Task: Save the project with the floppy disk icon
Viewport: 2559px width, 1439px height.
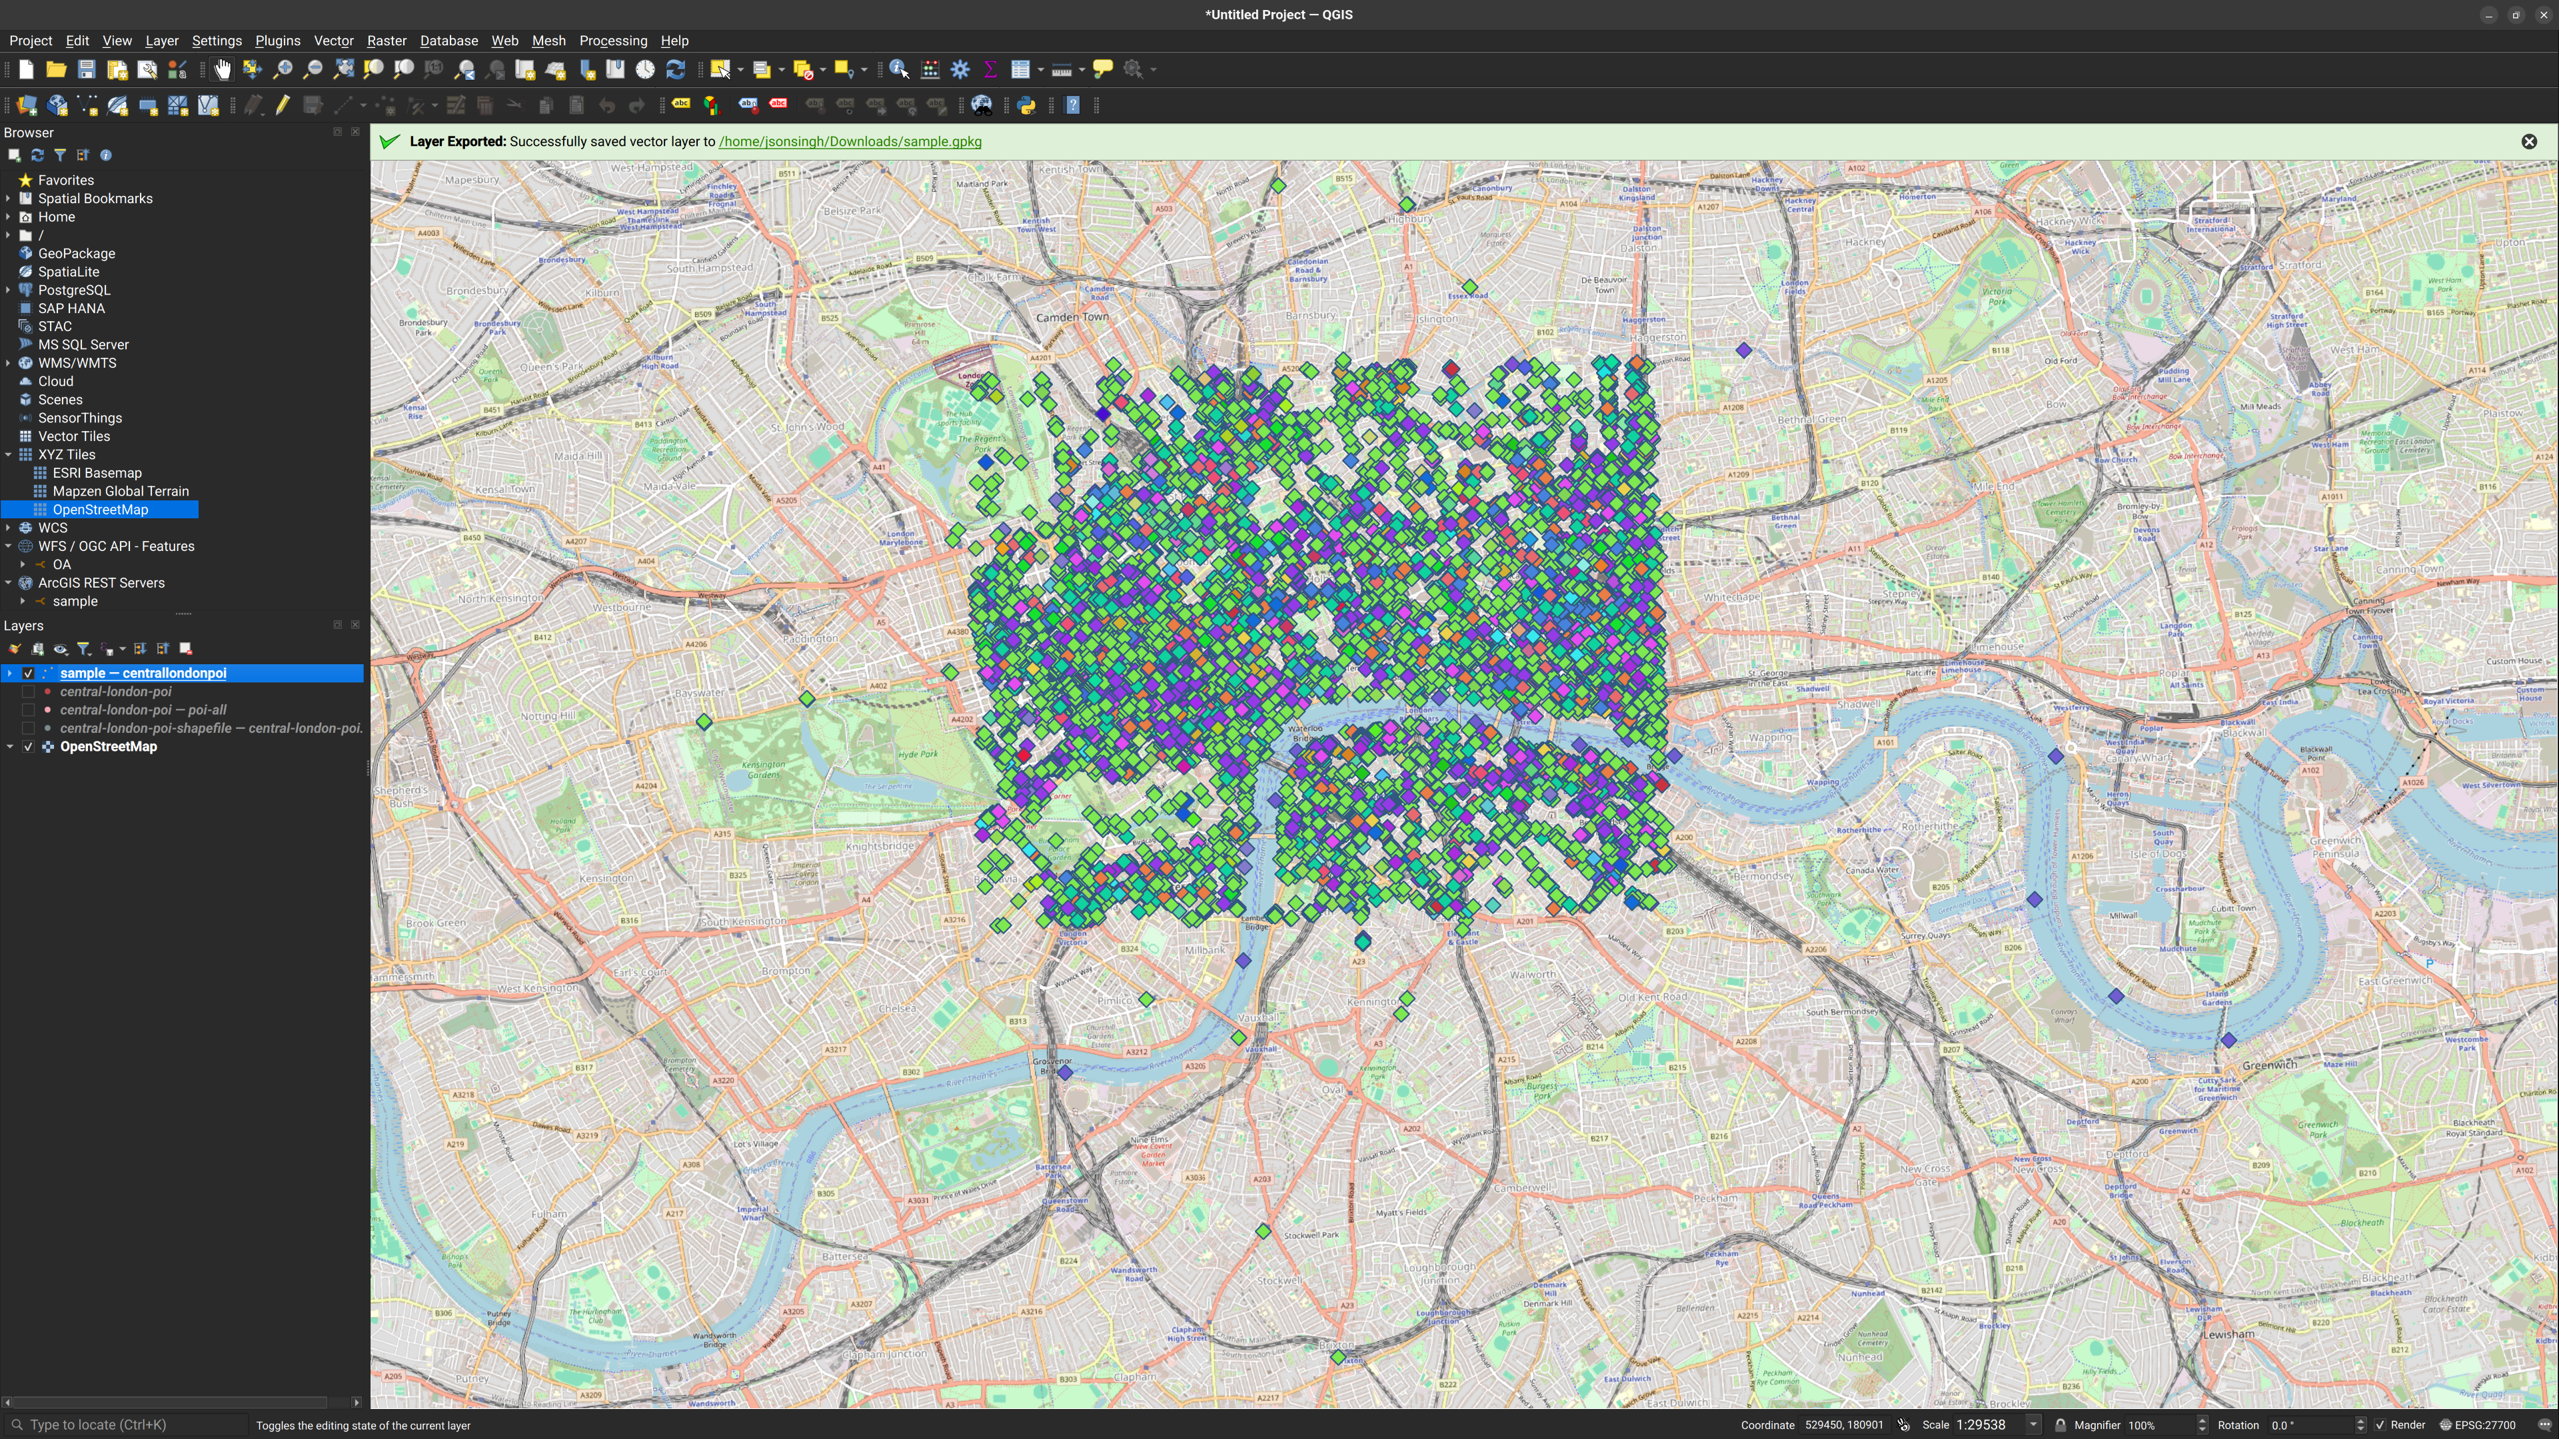Action: 87,69
